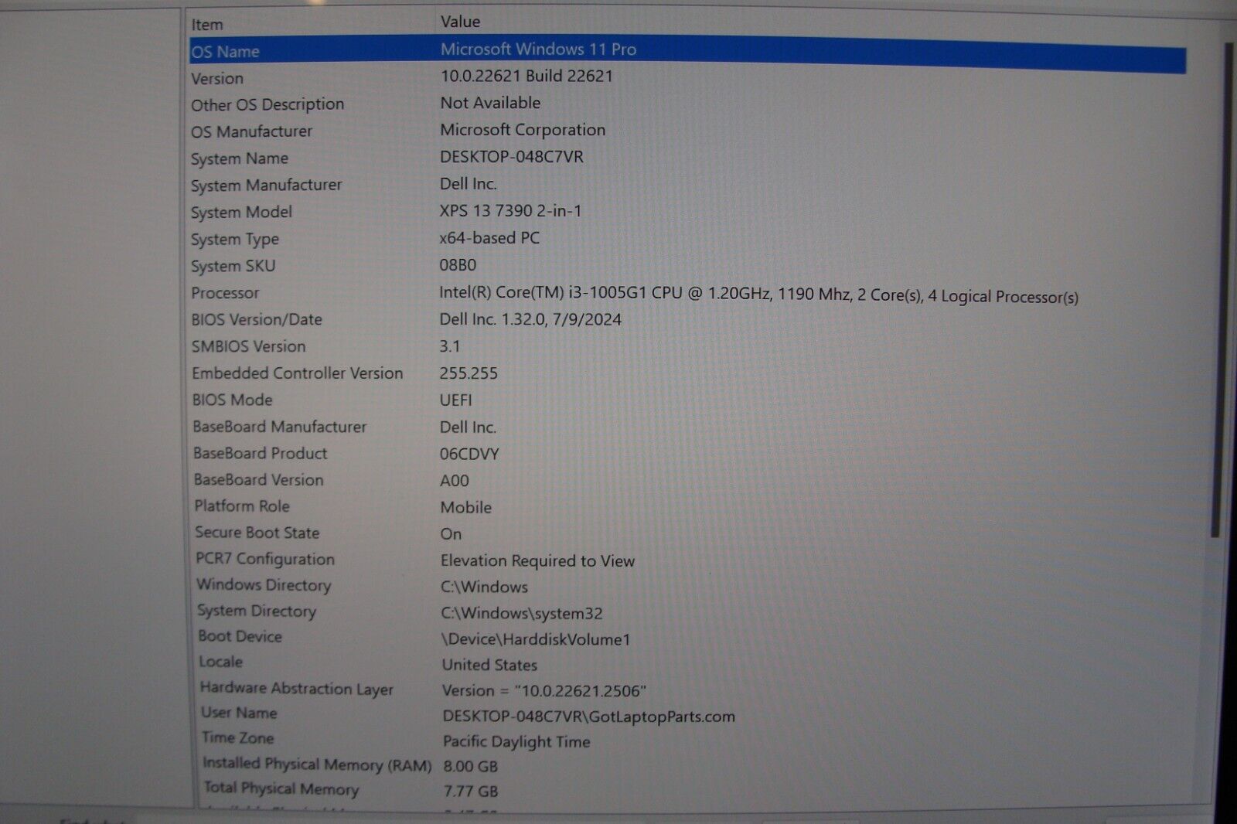
Task: Select the System Model row label
Action: click(241, 213)
